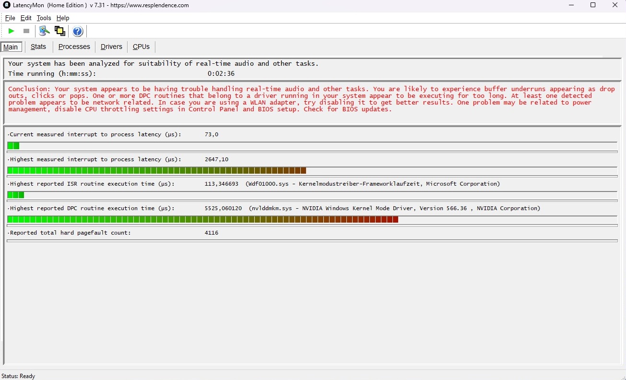Click the hard pagefault count 4116
This screenshot has height=380, width=626.
212,233
